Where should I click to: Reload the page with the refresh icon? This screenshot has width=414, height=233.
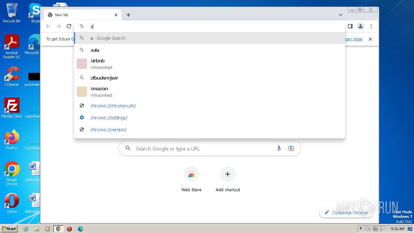click(x=69, y=26)
